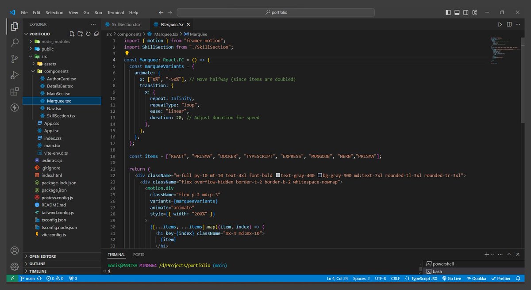The height and width of the screenshot is (290, 531).
Task: Open notifications bell in status bar
Action: (519, 279)
